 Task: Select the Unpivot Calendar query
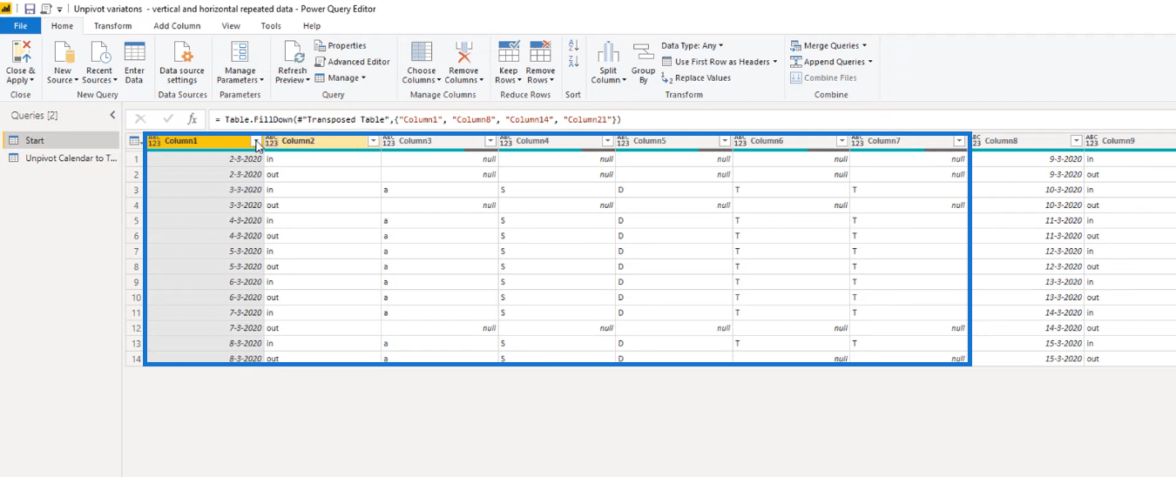point(61,158)
